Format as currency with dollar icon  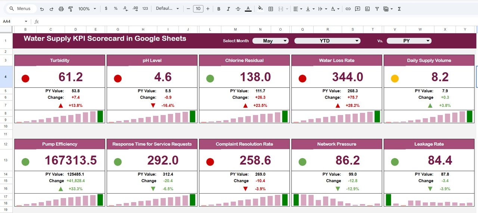[x=106, y=9]
